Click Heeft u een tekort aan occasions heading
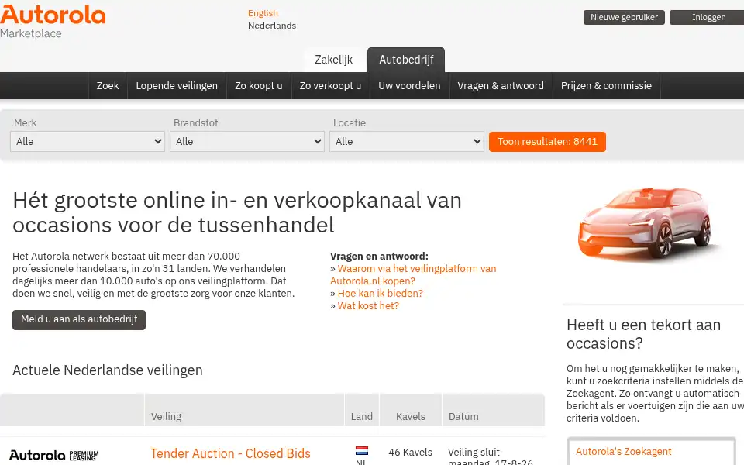 [x=643, y=334]
